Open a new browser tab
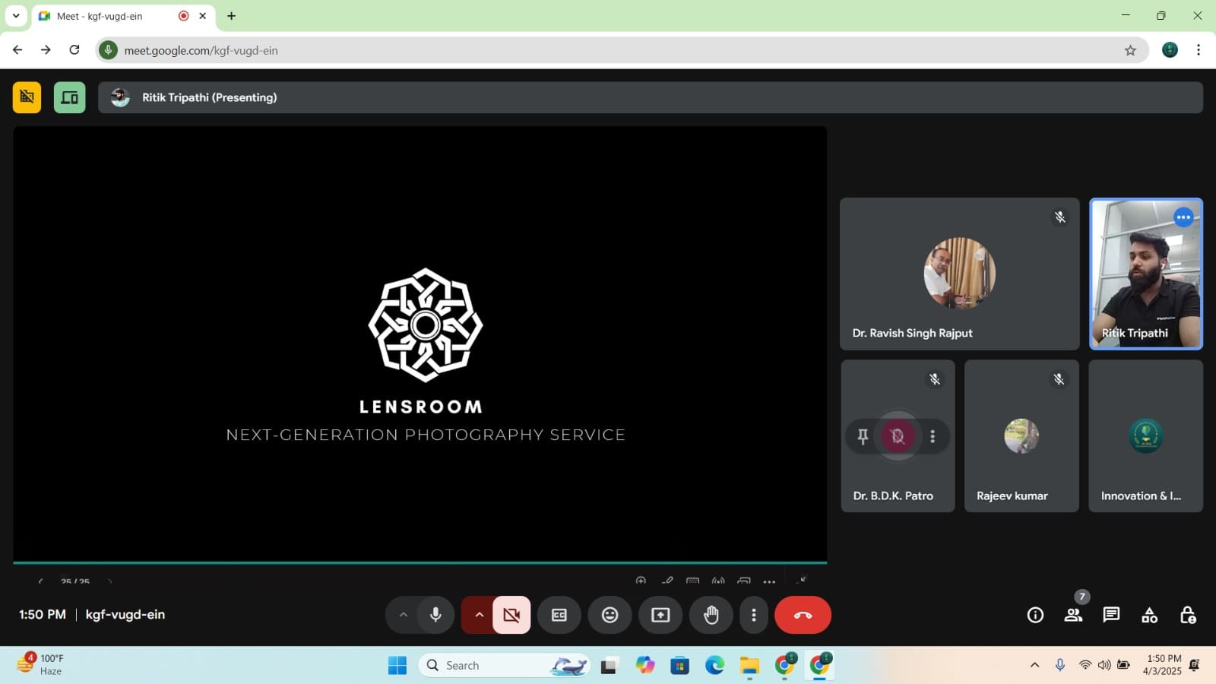 [x=232, y=16]
